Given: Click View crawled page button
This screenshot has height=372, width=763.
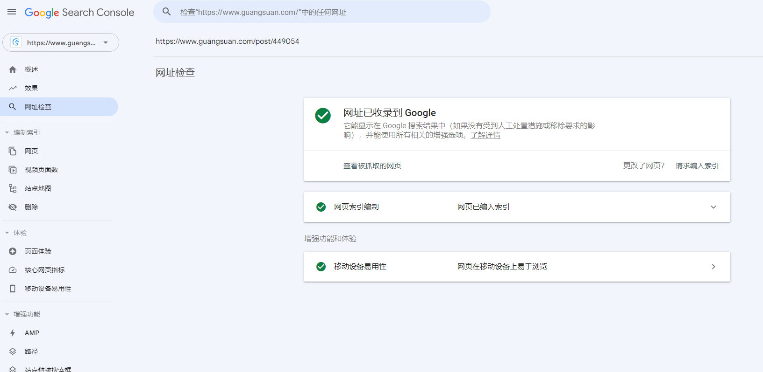Looking at the screenshot, I should coord(372,166).
